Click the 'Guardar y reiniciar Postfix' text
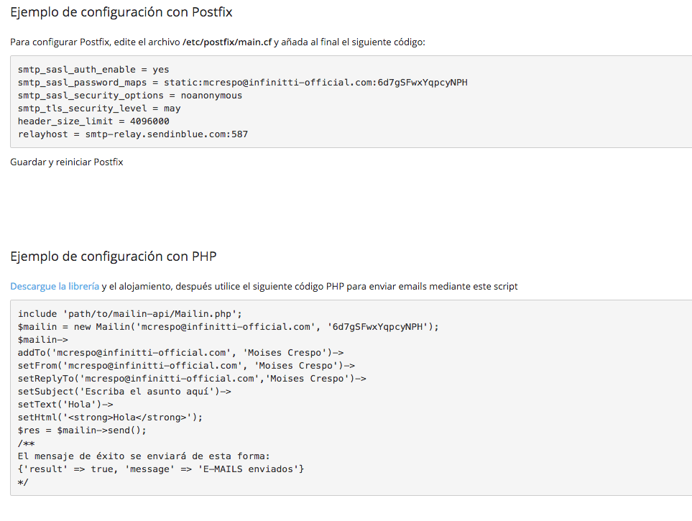The image size is (692, 521). (x=67, y=162)
